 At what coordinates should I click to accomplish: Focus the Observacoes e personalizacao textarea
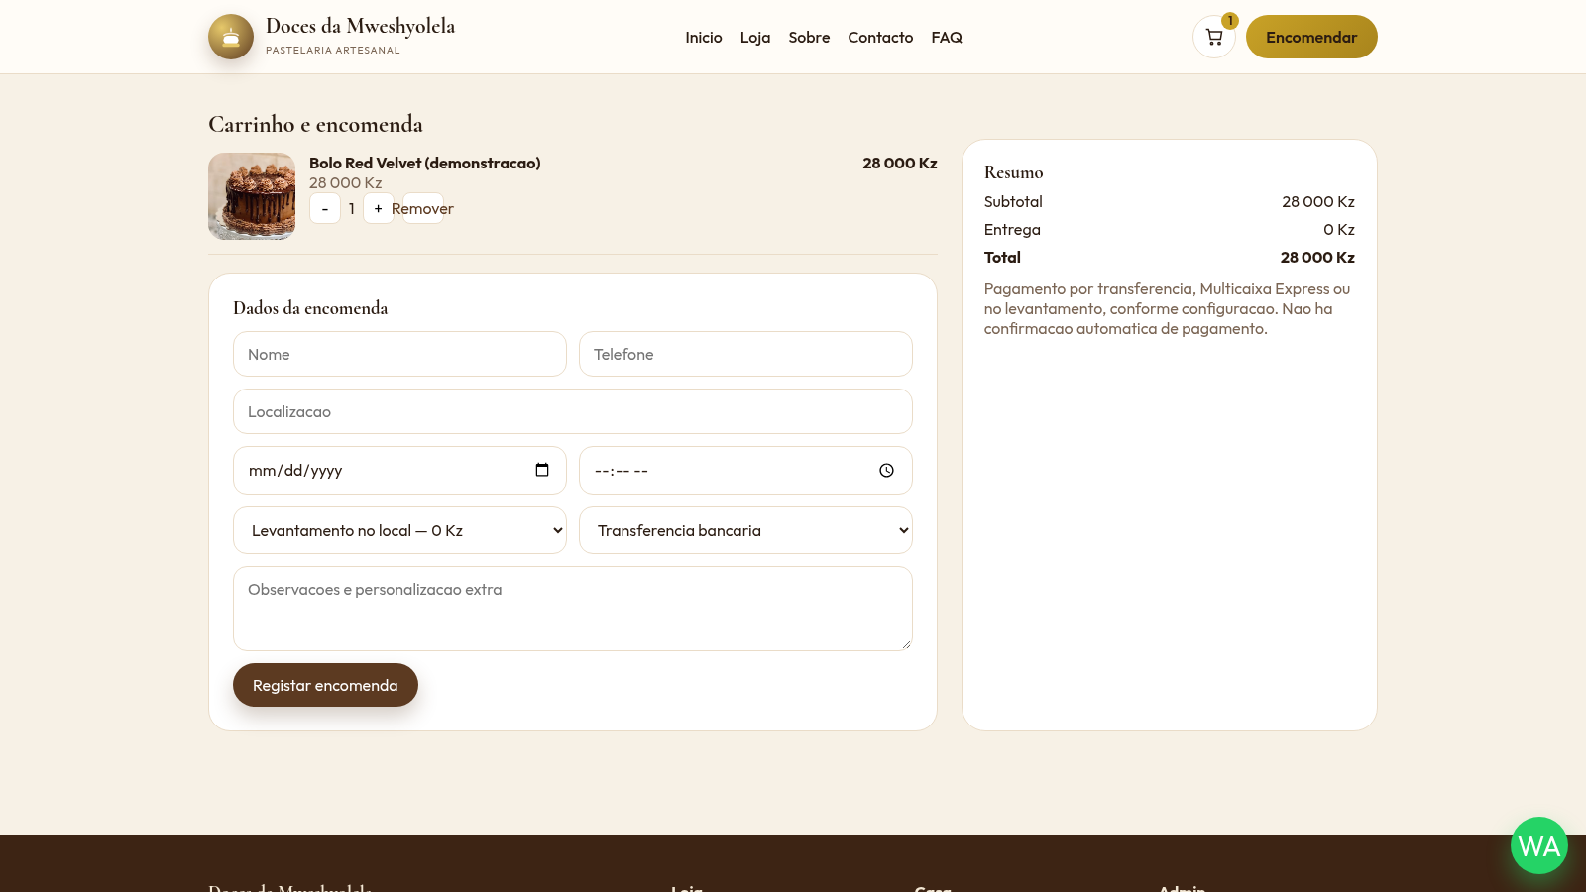pyautogui.click(x=573, y=609)
